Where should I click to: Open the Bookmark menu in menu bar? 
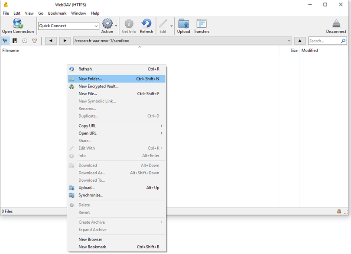tap(57, 13)
